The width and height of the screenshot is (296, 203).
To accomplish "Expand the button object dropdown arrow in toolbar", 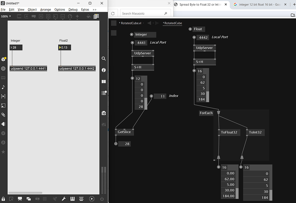I will (48, 19).
